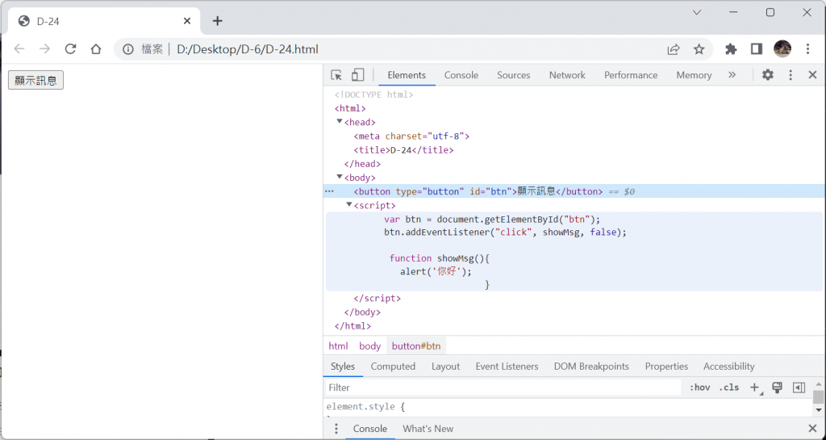Click the browser forward arrow
826x440 pixels.
pyautogui.click(x=45, y=49)
